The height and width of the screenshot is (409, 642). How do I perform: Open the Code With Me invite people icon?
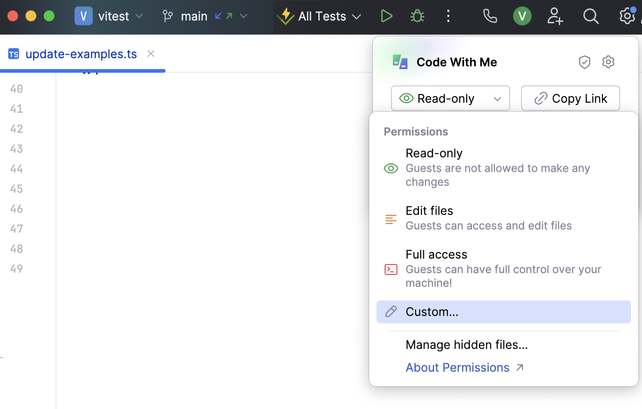[555, 16]
